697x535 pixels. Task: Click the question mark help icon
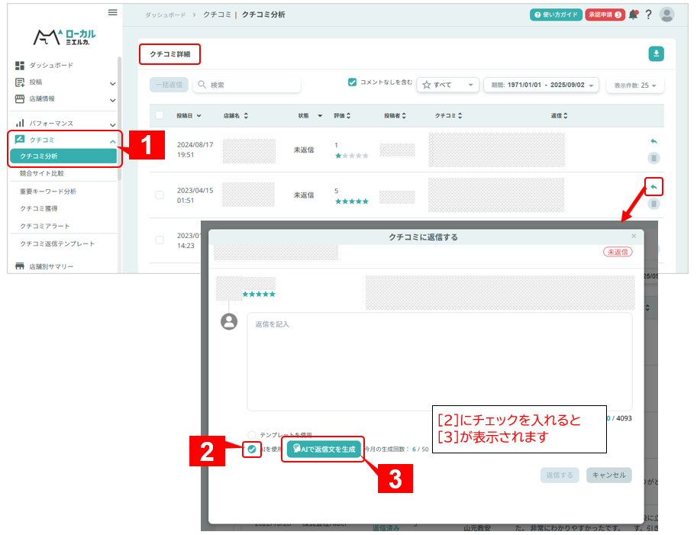648,15
